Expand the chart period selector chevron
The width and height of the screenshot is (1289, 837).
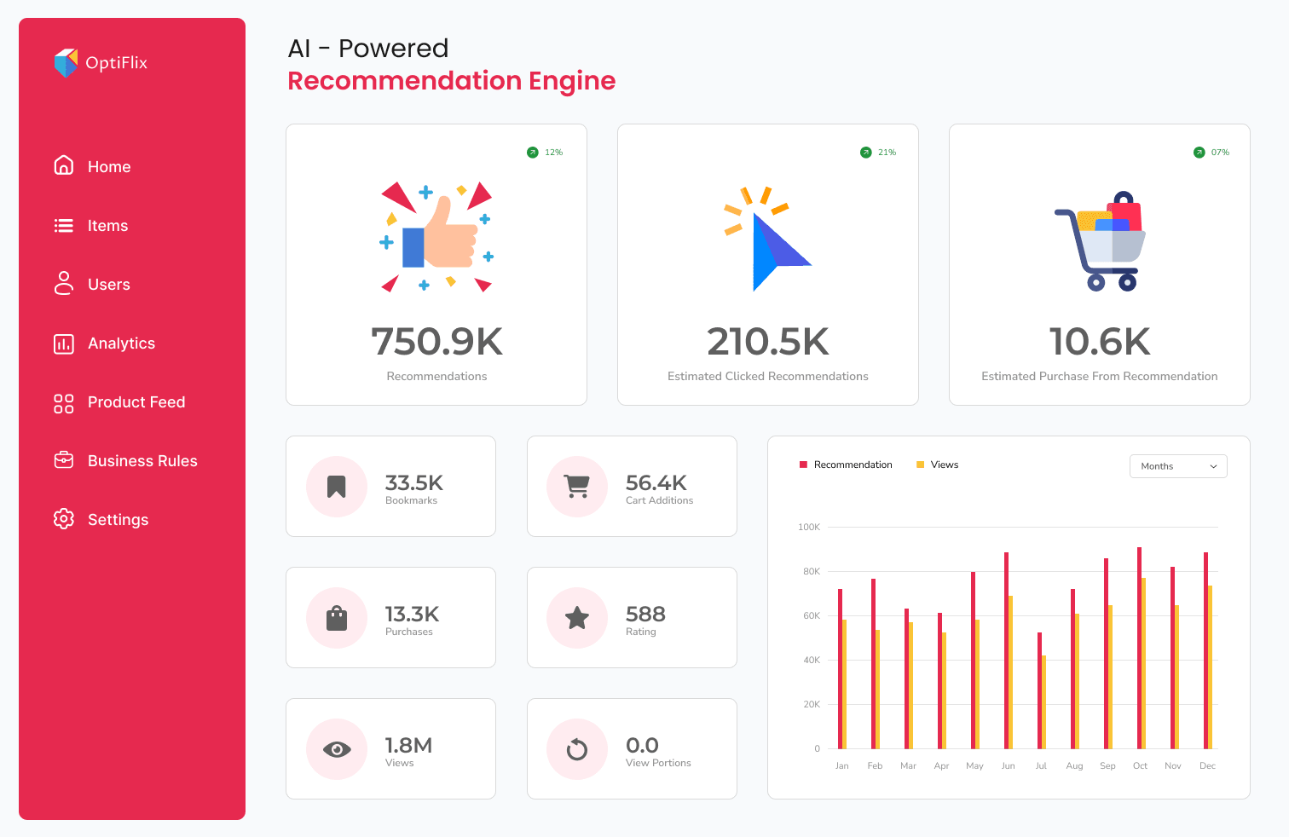(x=1213, y=466)
